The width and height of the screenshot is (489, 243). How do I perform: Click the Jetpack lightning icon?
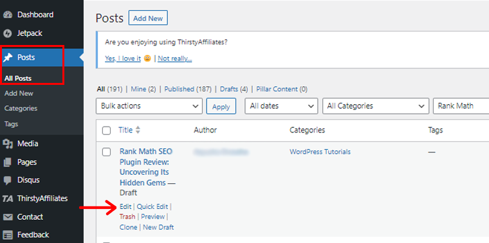point(8,33)
